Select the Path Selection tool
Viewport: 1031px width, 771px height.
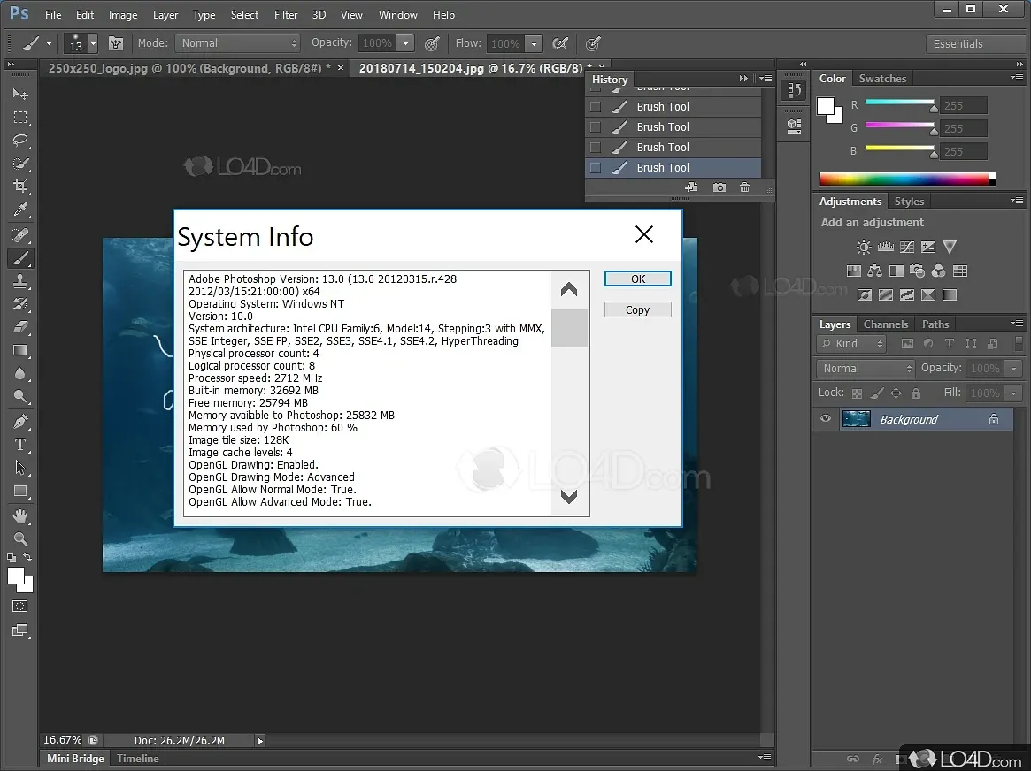20,468
